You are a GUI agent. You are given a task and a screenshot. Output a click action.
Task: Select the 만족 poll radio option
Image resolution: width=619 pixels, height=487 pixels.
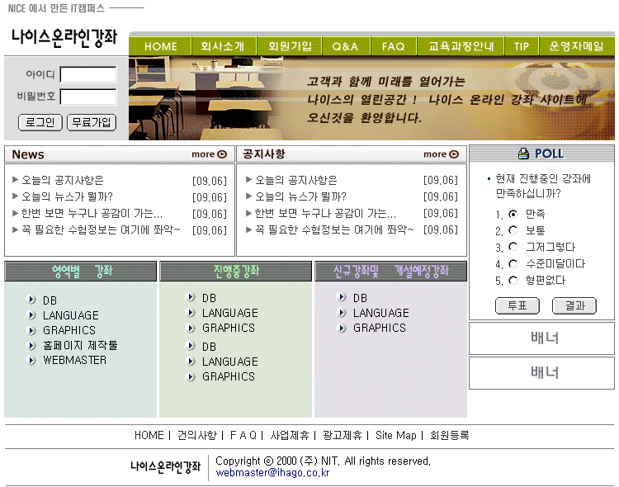513,214
